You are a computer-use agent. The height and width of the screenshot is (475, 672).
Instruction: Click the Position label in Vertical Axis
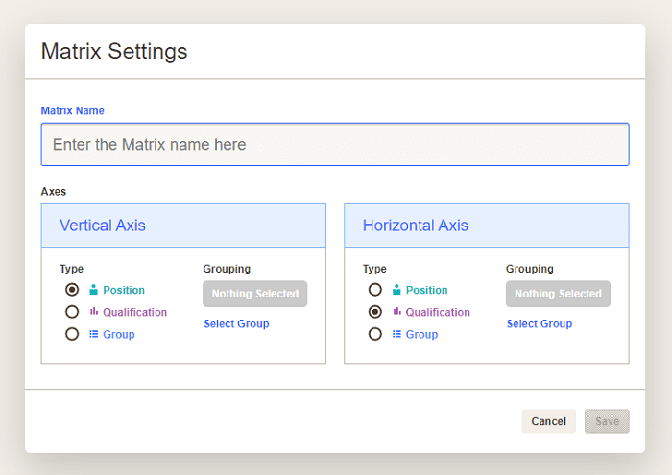[124, 290]
